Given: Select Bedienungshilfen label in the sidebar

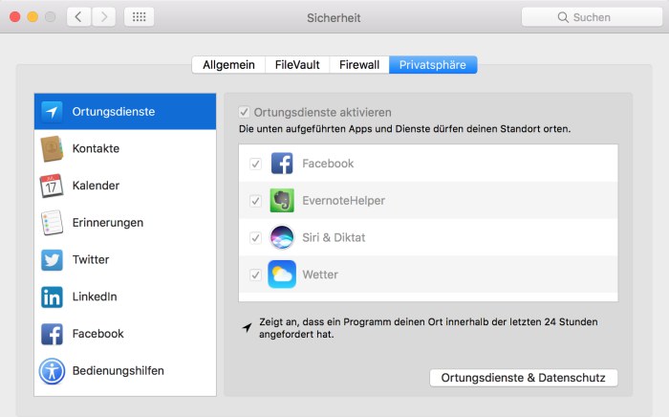Looking at the screenshot, I should point(119,371).
